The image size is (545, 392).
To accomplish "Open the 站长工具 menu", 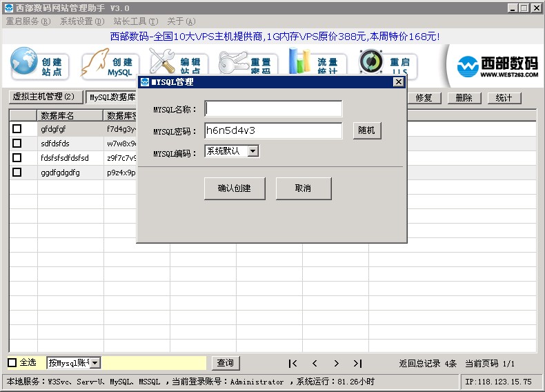I will coord(135,21).
